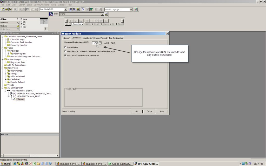Viewport: 266px width, 166px height.
Task: Open the No Forces dropdown arrow
Action: (18, 23)
